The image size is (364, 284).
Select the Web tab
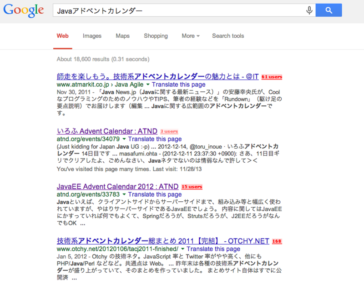[x=62, y=36]
